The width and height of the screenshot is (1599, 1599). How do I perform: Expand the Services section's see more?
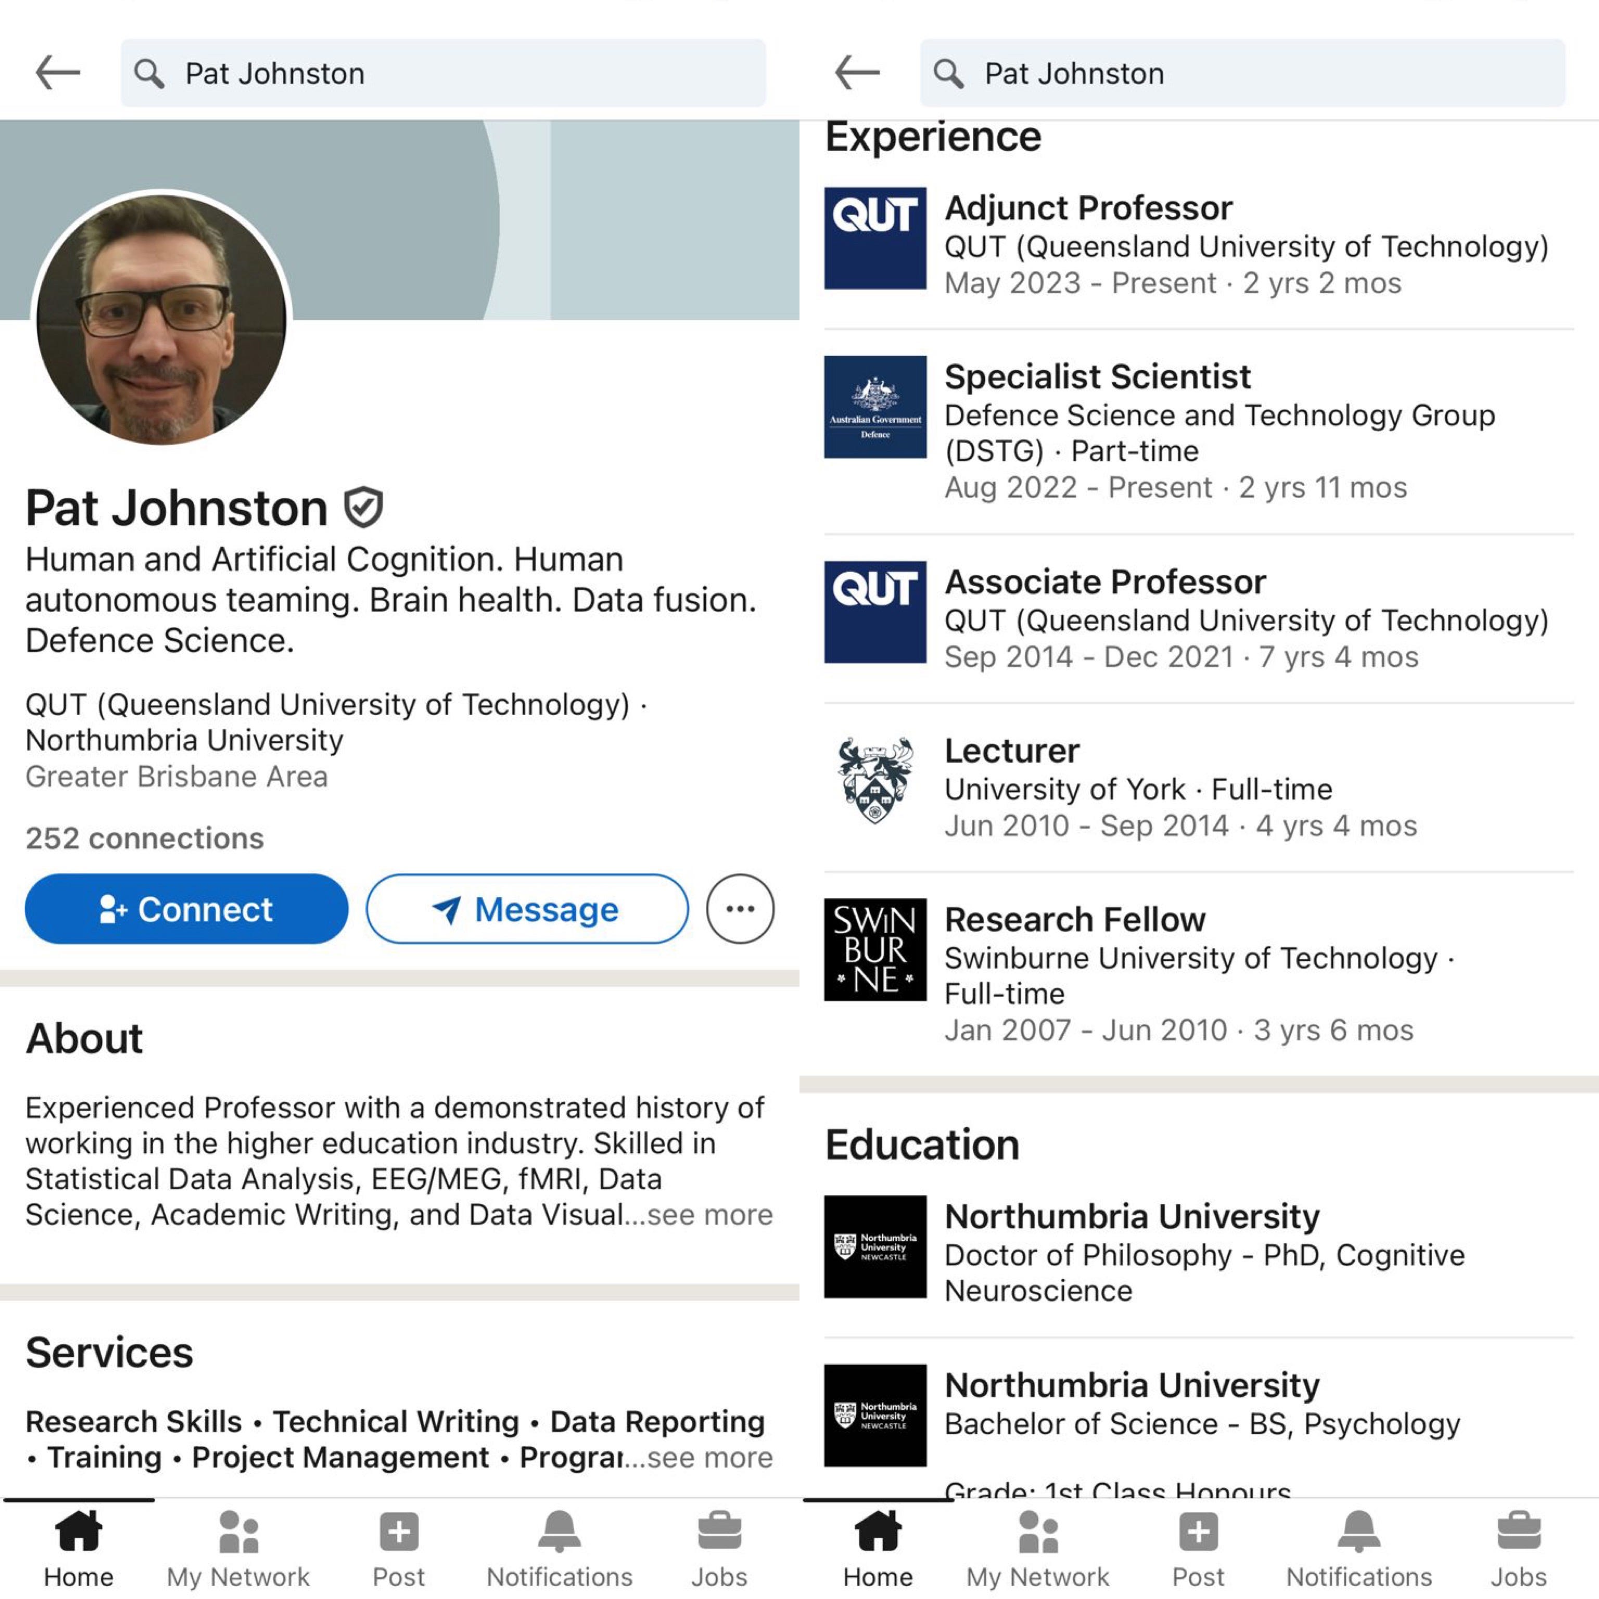[710, 1457]
